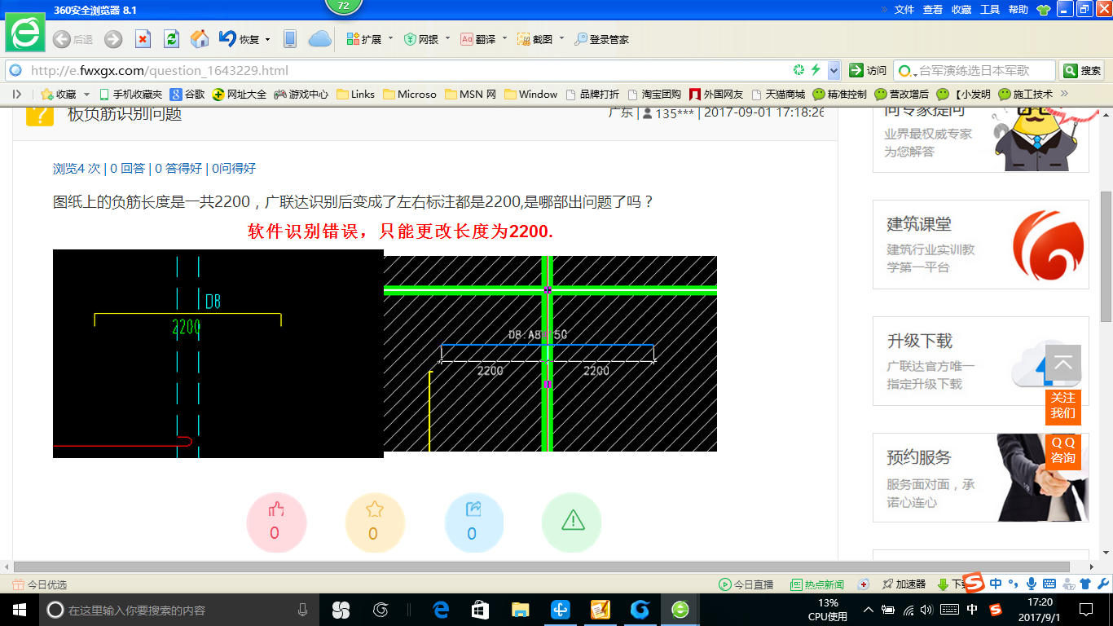Expand the address bar history dropdown
Image resolution: width=1113 pixels, height=626 pixels.
(834, 71)
